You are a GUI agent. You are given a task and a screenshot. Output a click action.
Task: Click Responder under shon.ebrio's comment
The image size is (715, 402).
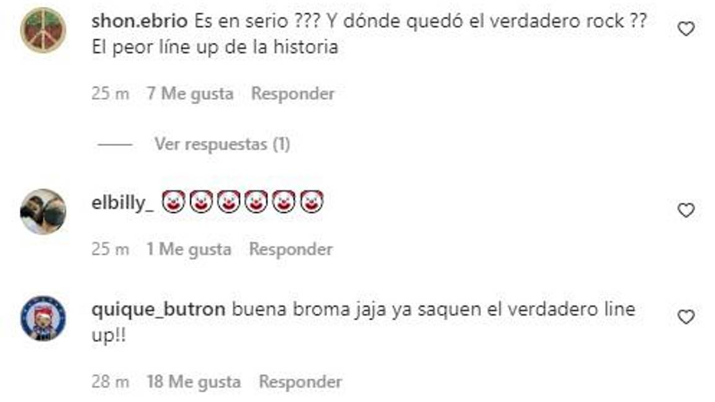coord(293,94)
